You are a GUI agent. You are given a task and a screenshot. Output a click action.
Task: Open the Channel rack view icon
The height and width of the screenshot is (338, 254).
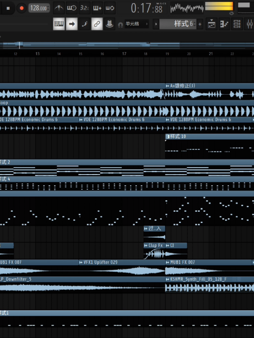point(237,24)
